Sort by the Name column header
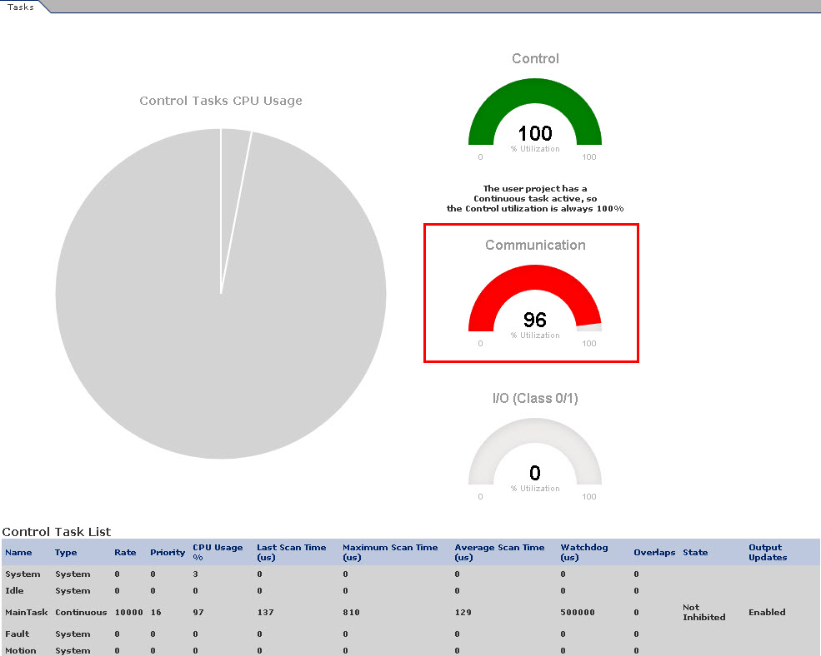Screen dimensions: 821x656 click(18, 553)
